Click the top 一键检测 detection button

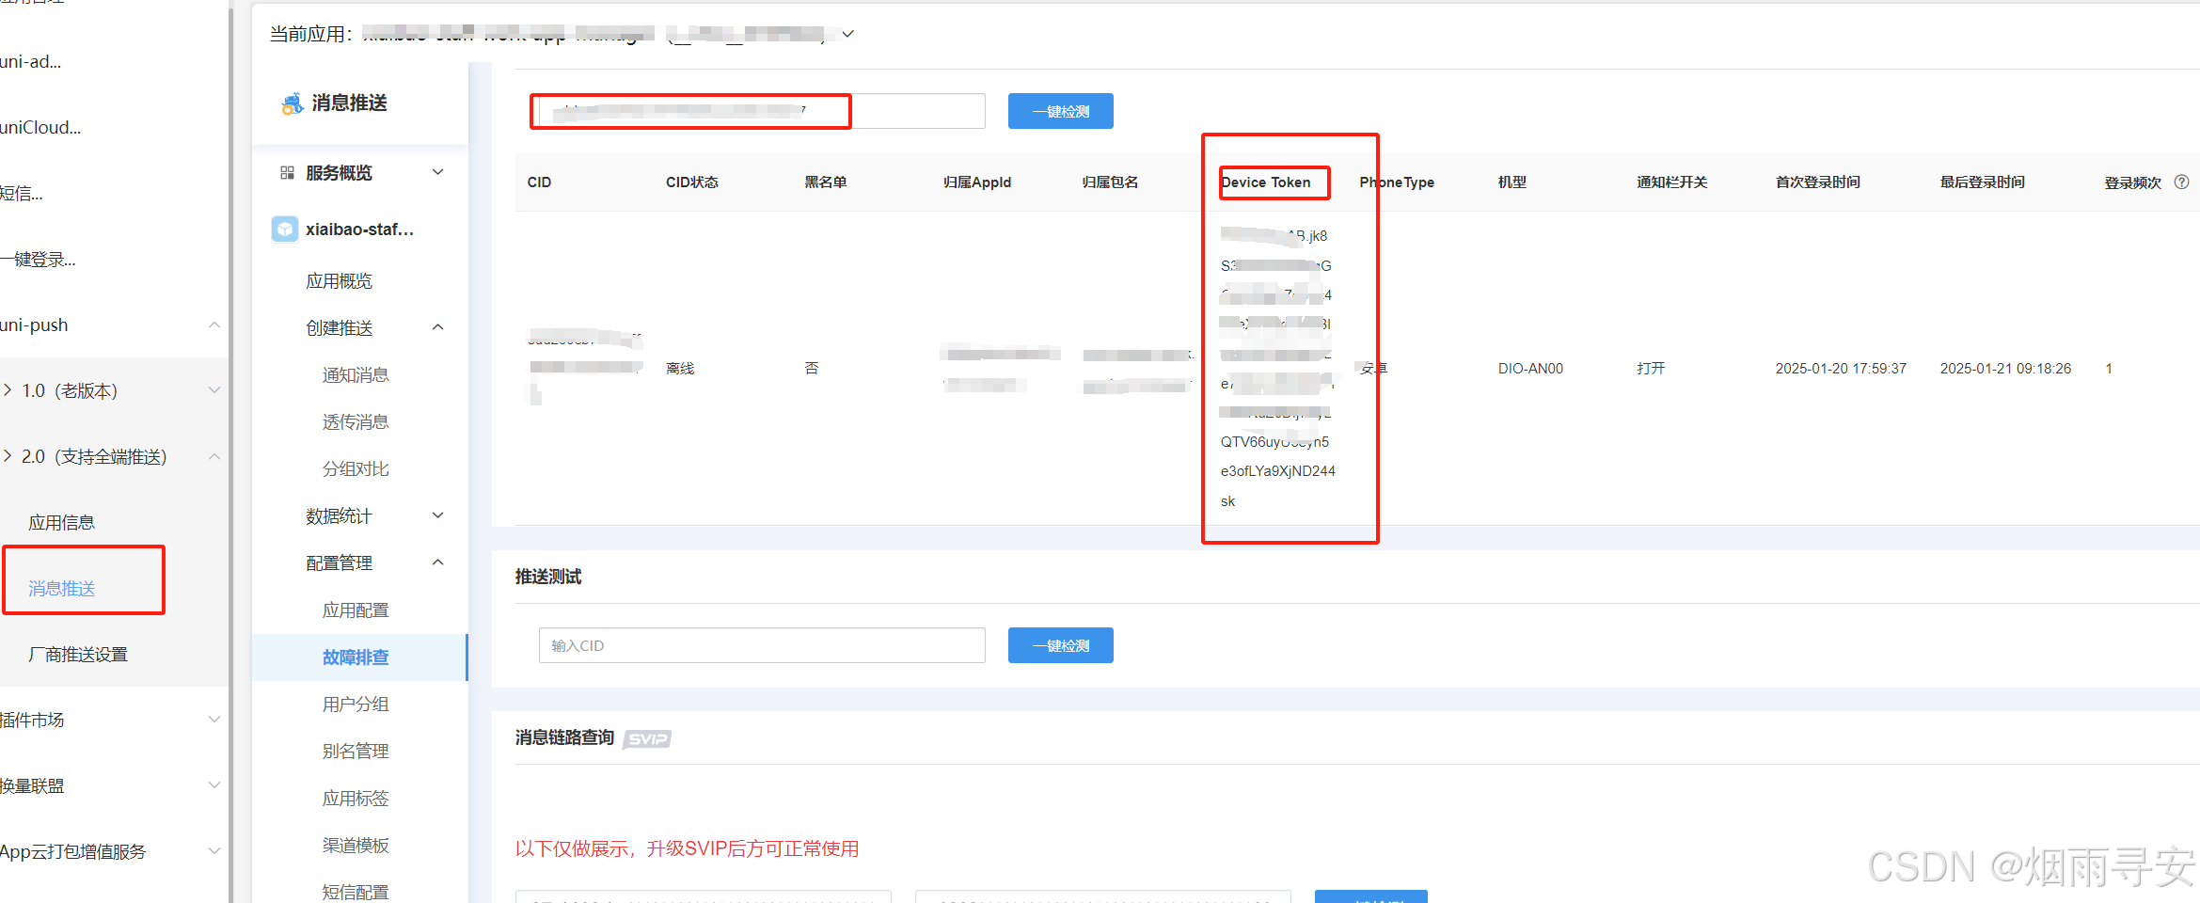[1060, 110]
